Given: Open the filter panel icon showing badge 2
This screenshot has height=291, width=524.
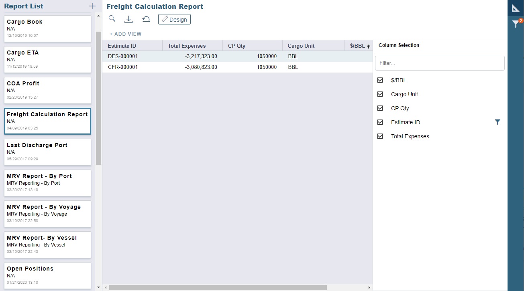Looking at the screenshot, I should (516, 24).
